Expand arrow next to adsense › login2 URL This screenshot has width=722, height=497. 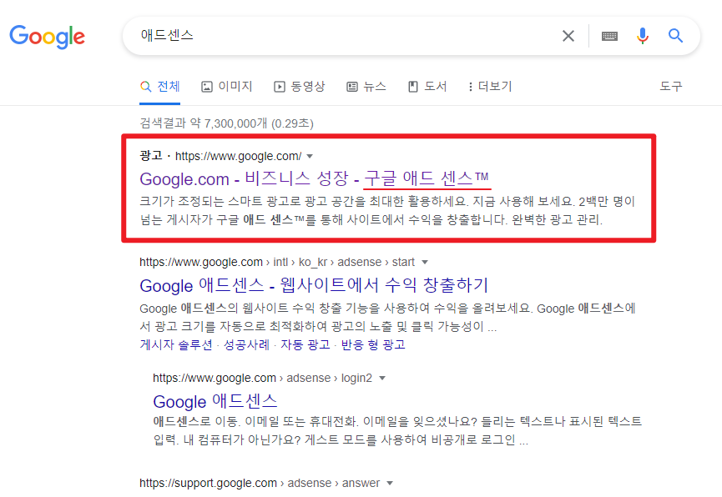pyautogui.click(x=382, y=379)
